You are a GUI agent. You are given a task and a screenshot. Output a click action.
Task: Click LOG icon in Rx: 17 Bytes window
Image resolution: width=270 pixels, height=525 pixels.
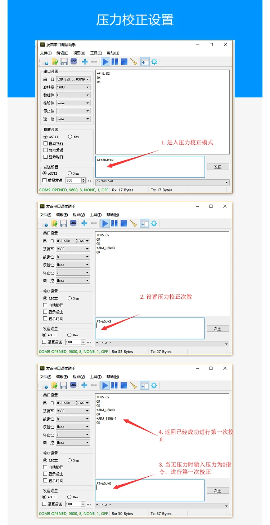pos(73,61)
